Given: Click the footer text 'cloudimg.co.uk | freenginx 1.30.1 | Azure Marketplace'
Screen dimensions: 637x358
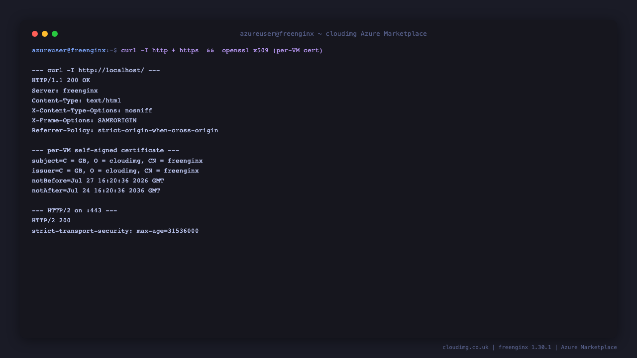Looking at the screenshot, I should [x=530, y=348].
